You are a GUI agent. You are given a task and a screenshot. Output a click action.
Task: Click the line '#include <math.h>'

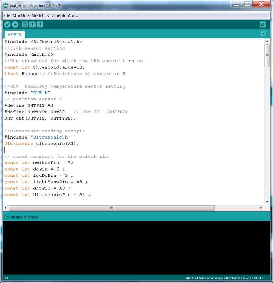coord(29,54)
